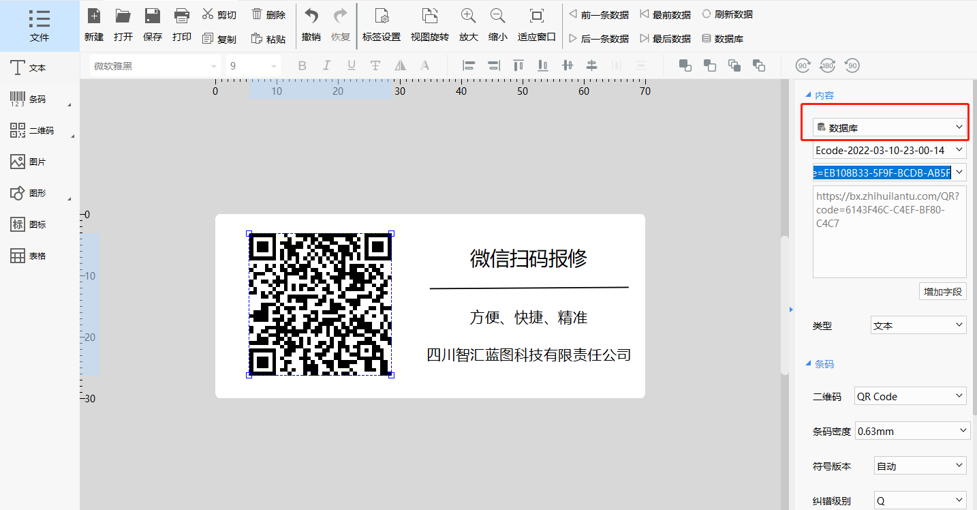The width and height of the screenshot is (977, 510).
Task: Zoom in with 放大 icon
Action: tap(468, 25)
